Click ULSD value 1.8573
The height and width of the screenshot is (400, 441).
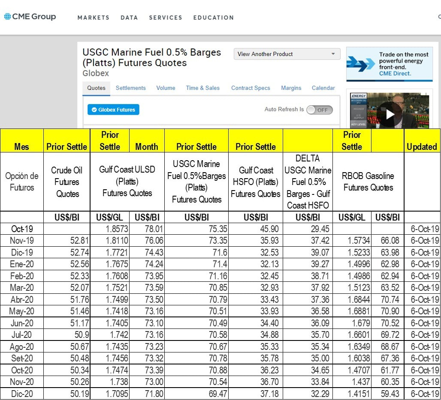[x=117, y=229]
